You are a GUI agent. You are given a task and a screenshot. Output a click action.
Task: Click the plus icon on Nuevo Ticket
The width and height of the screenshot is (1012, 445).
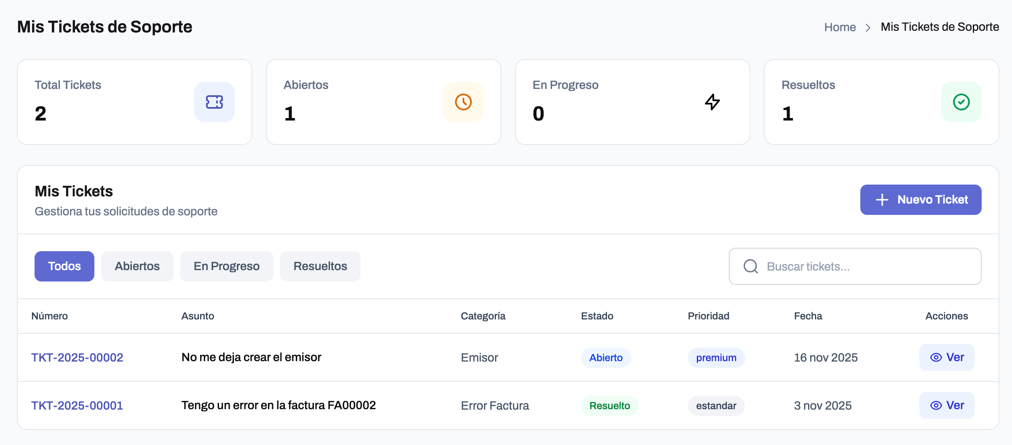882,200
